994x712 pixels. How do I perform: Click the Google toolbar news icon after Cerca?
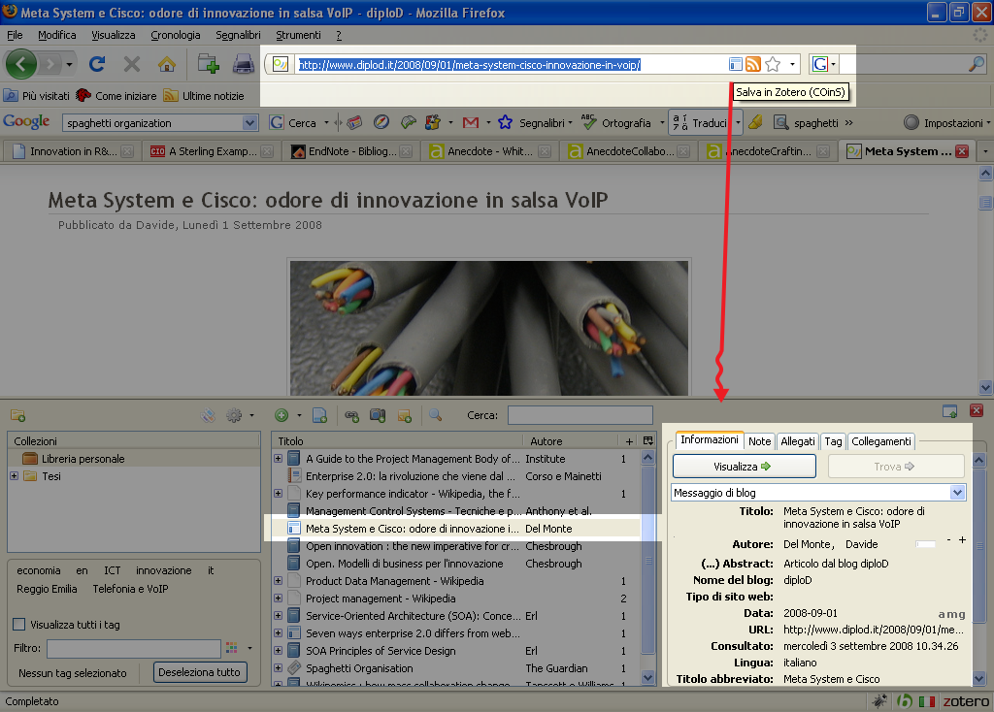[354, 122]
